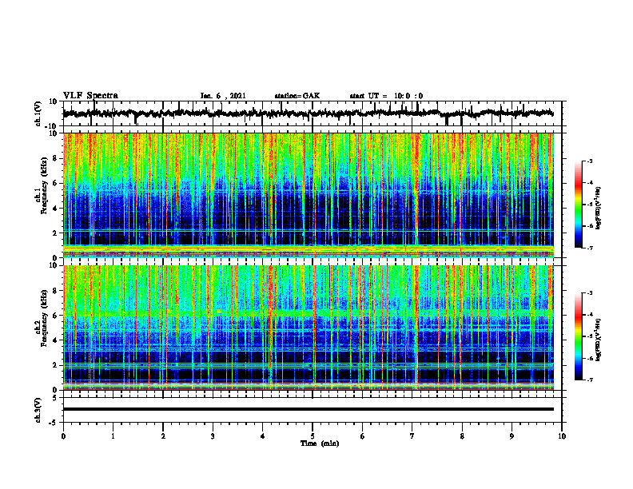This screenshot has height=489, width=633.
Task: Click the 'station=GAK' label
Action: [x=297, y=96]
